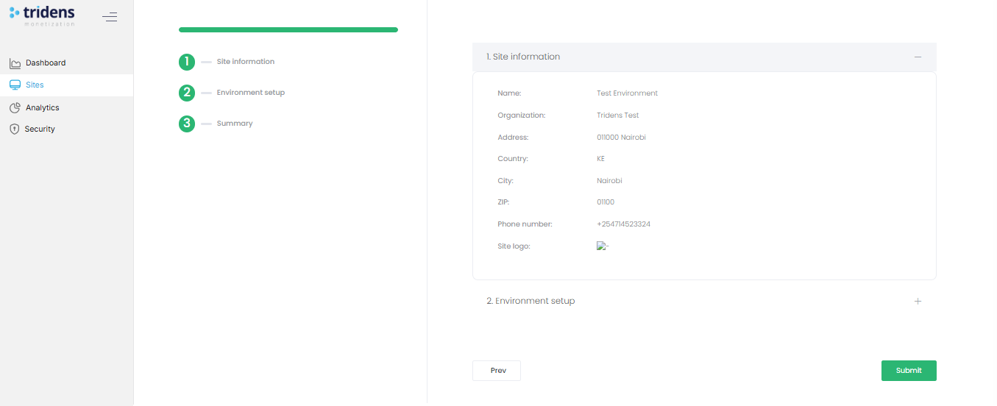Select step 3 circle in wizard
Screen dimensions: 997x406
click(x=187, y=124)
